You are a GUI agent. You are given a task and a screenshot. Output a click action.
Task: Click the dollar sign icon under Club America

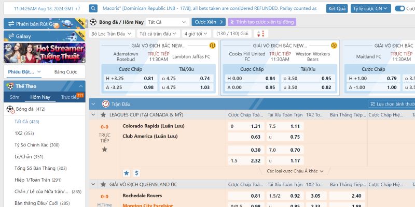click(136, 173)
